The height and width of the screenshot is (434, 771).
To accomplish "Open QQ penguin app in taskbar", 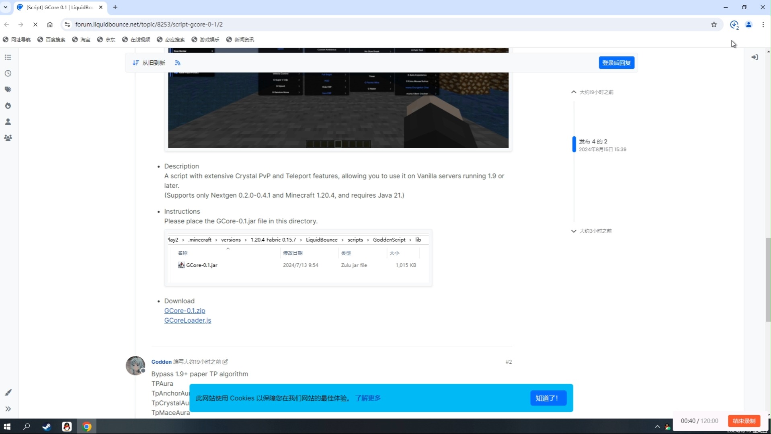I will 67,427.
